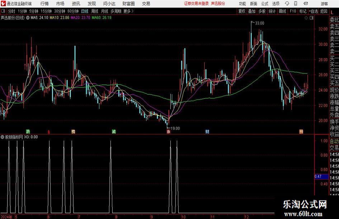Open the 交易 menu
Screen dimensions: 339x219
[146, 4]
